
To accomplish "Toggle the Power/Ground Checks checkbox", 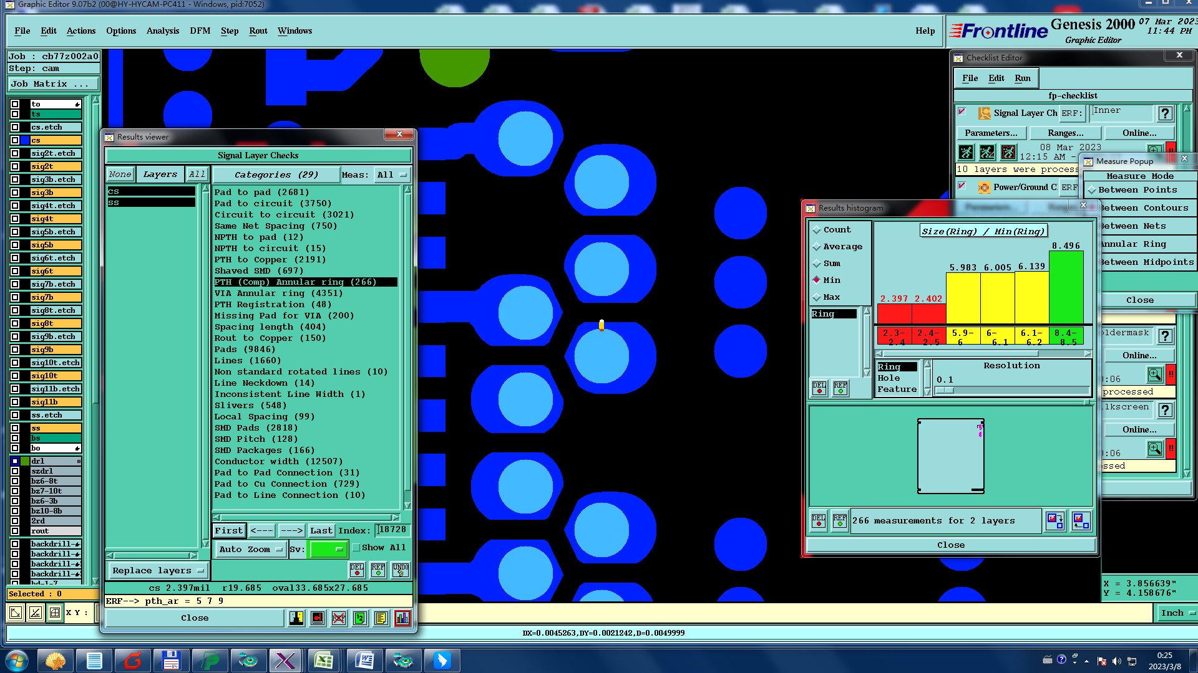I will [962, 186].
